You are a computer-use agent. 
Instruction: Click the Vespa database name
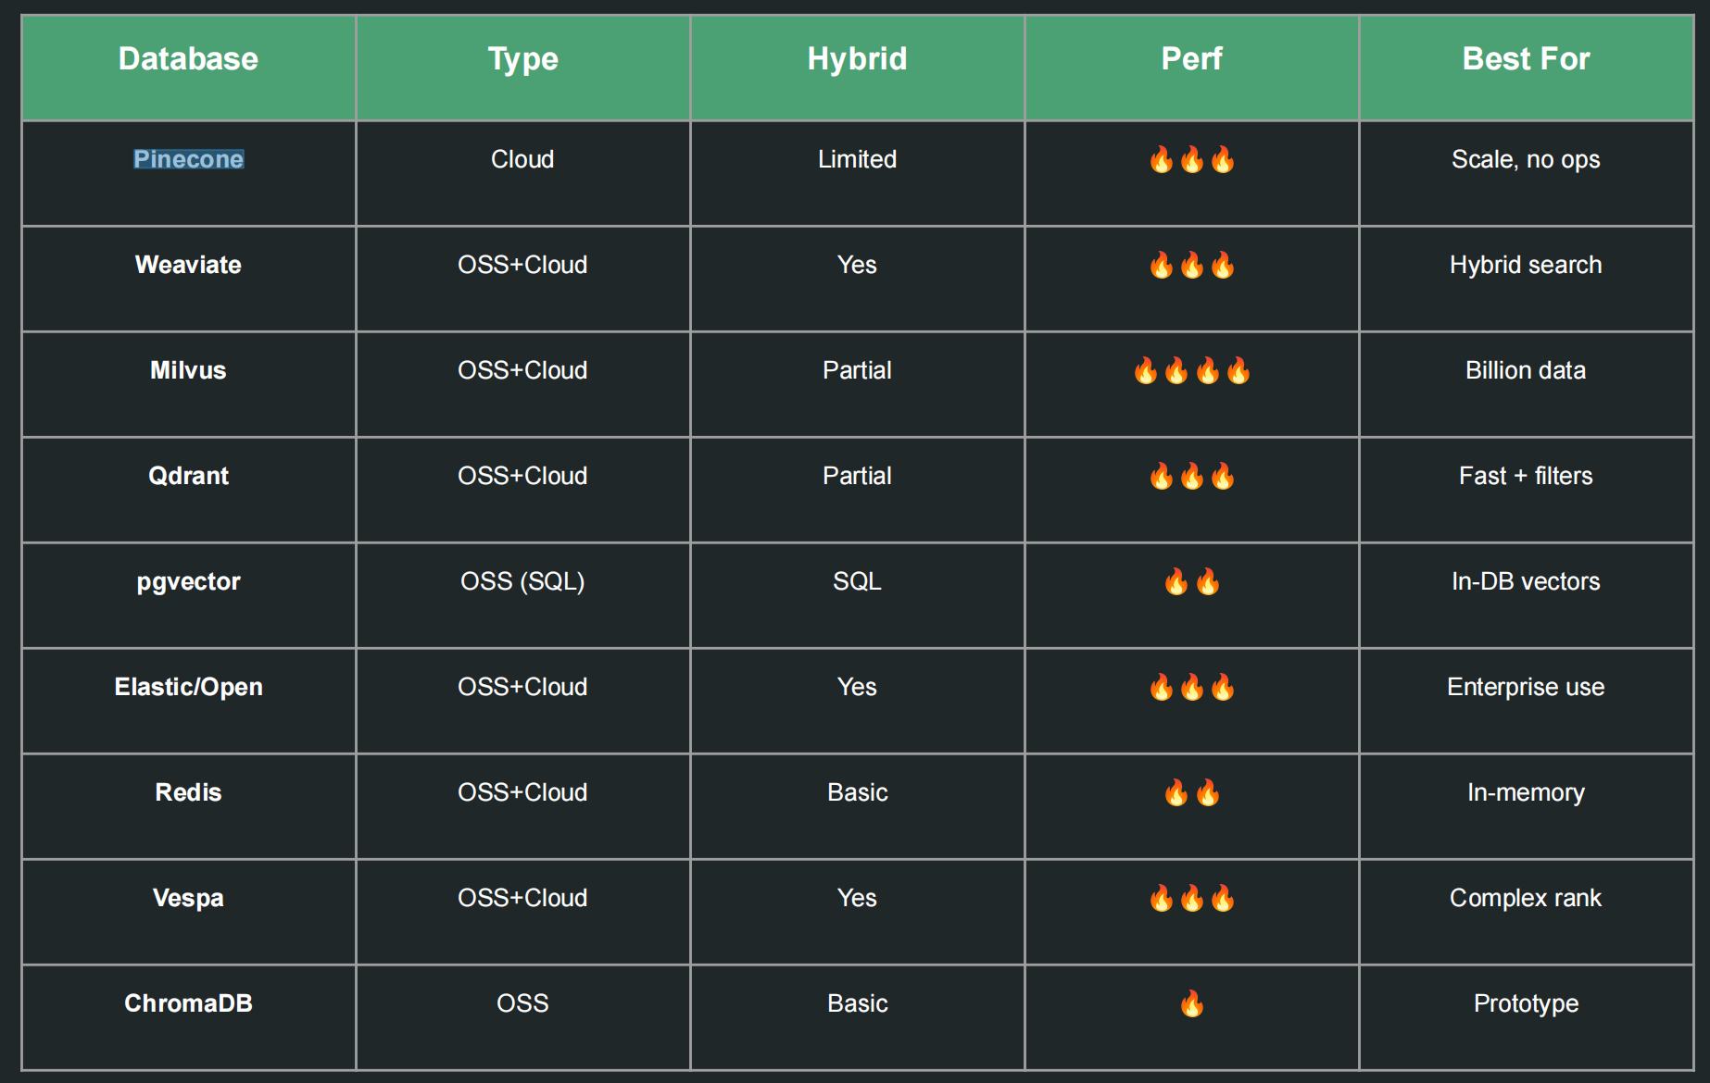click(x=188, y=898)
